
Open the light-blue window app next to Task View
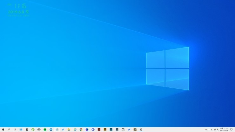point(21,129)
